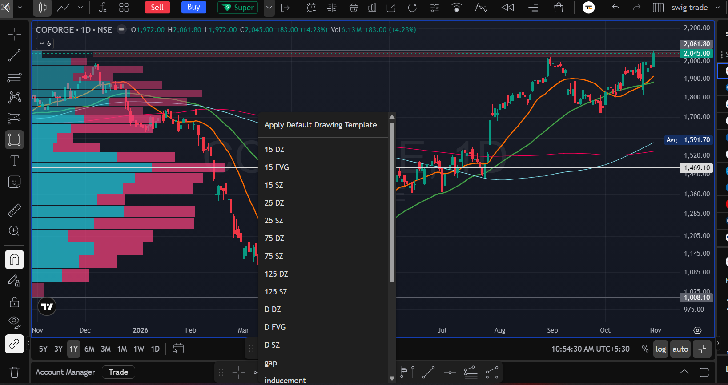
Task: Click the trash icon to remove drawings
Action: click(x=14, y=372)
